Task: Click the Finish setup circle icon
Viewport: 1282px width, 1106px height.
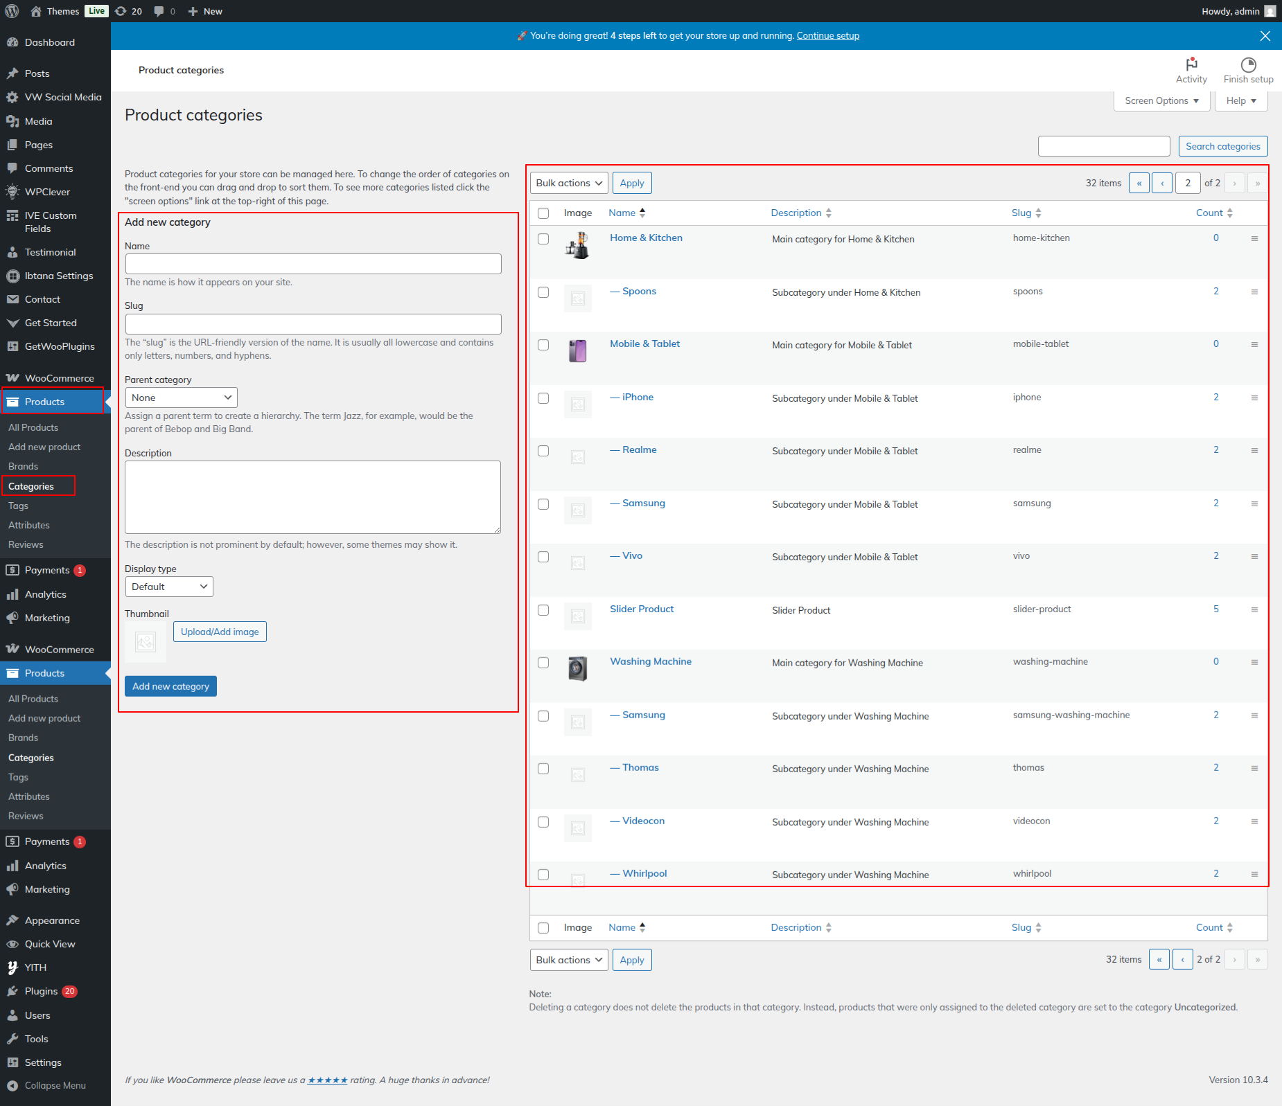Action: coord(1248,64)
